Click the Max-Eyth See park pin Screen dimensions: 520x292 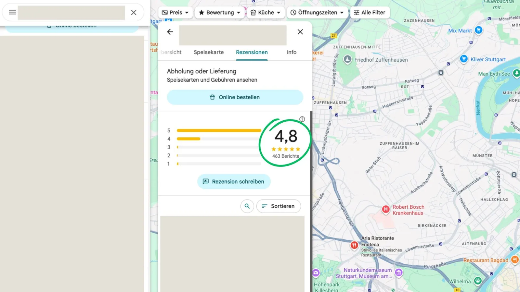click(x=516, y=73)
